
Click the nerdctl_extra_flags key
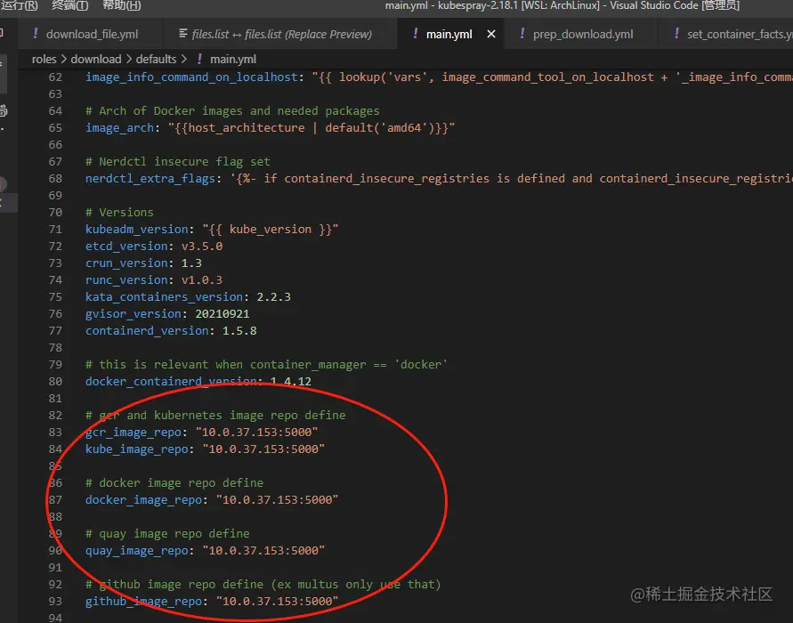(x=150, y=179)
